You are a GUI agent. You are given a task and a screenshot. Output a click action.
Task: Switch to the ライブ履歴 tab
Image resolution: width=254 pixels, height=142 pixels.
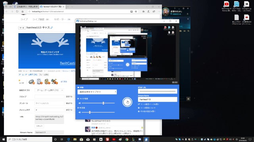[x=38, y=19]
